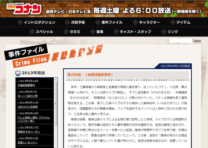Click the Tweet link
This screenshot has width=208, height=148.
point(197,41)
